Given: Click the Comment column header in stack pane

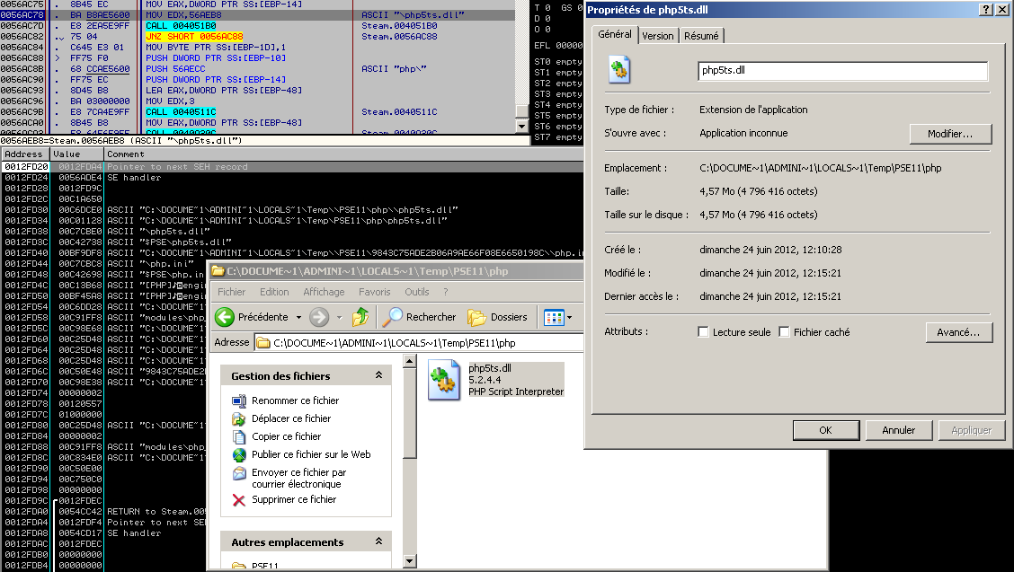Looking at the screenshot, I should 343,154.
